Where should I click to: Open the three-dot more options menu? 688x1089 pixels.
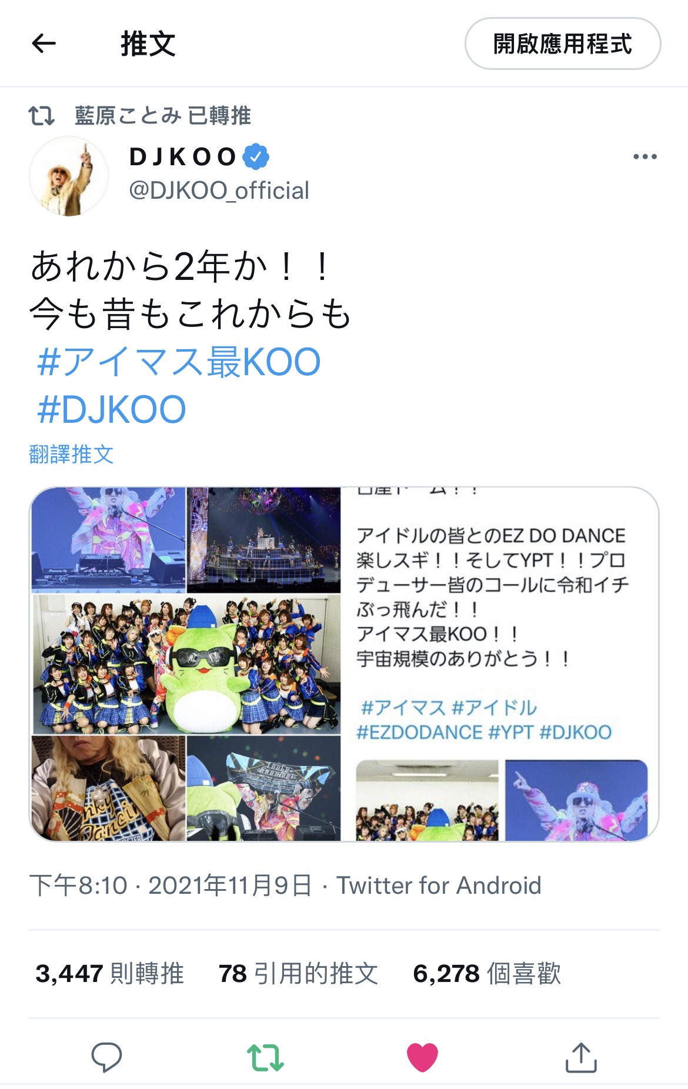[645, 156]
